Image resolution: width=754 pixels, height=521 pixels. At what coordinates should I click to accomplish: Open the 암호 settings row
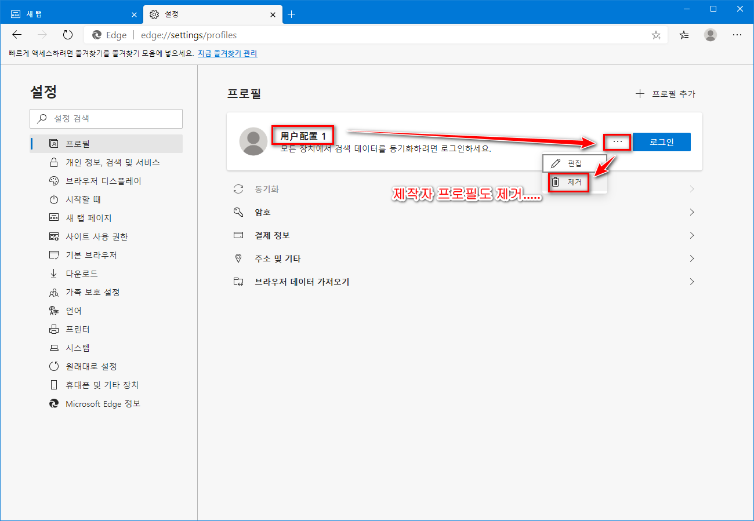[464, 212]
